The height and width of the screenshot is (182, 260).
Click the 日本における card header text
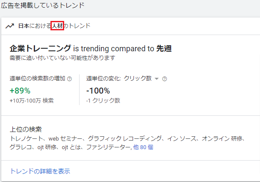point(35,26)
